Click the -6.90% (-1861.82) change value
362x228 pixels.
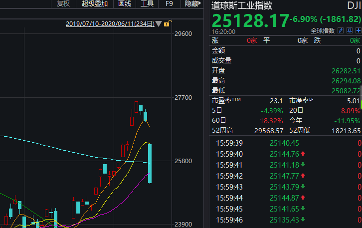coord(325,19)
